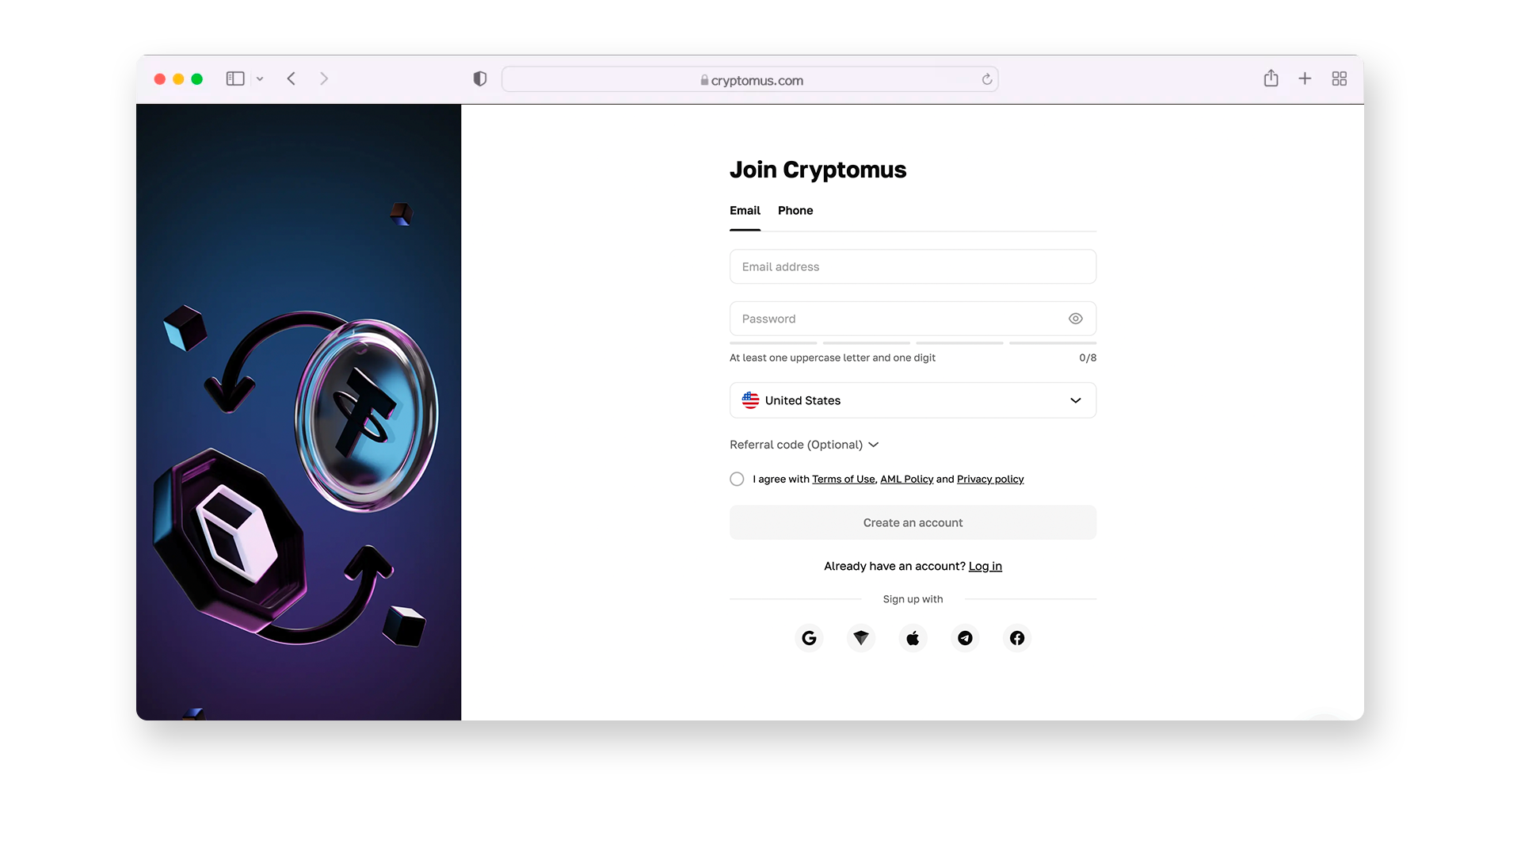Click the Create an account button

912,522
